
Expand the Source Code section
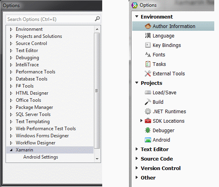pyautogui.click(x=137, y=159)
